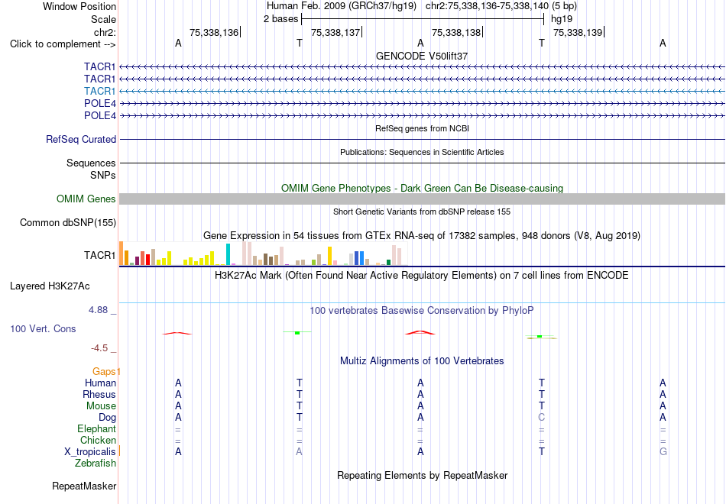Screen dimensions: 726x504
Task: Select the 'Rhesus' species label
Action: coord(99,394)
